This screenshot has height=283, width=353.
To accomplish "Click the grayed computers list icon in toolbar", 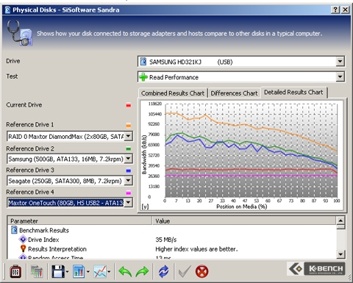I will [x=37, y=271].
